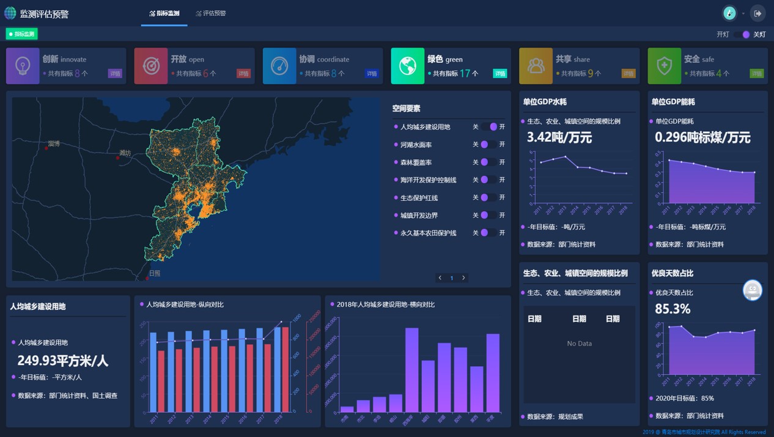This screenshot has height=437, width=774.
Task: Toggle the 开灯/关灯 light switch
Action: coord(742,35)
